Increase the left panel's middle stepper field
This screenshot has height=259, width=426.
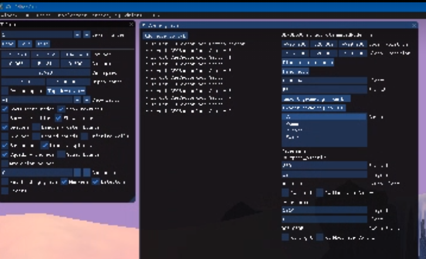87,100
